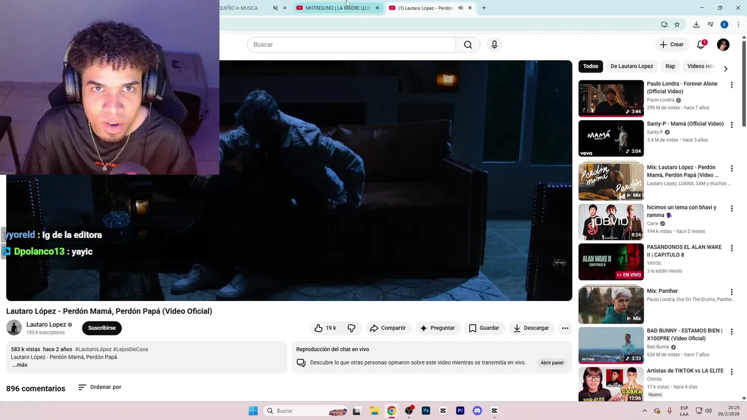Click the YouTube search magnifier button
Screen dimensions: 747x420
pyautogui.click(x=468, y=45)
